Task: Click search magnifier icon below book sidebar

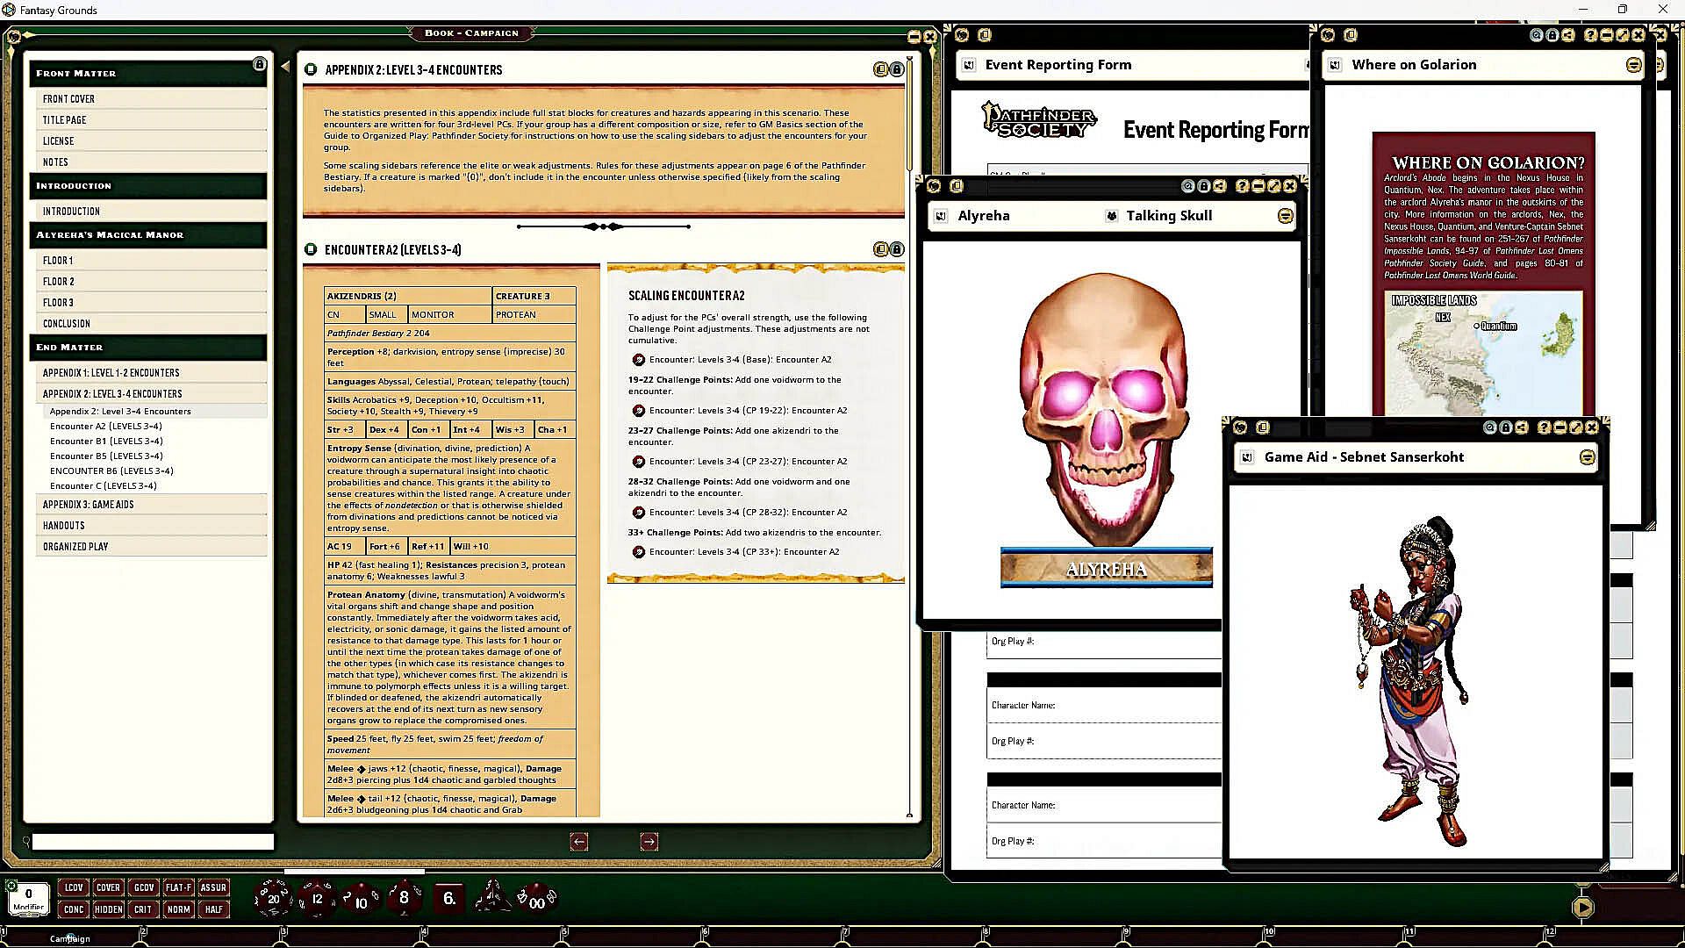Action: [x=26, y=842]
